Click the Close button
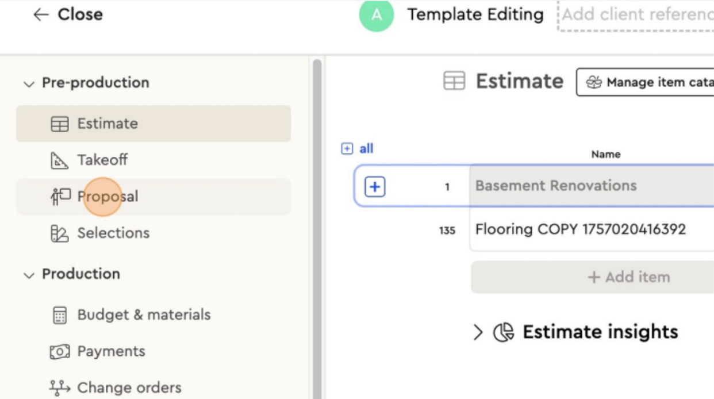714x399 pixels. 68,15
